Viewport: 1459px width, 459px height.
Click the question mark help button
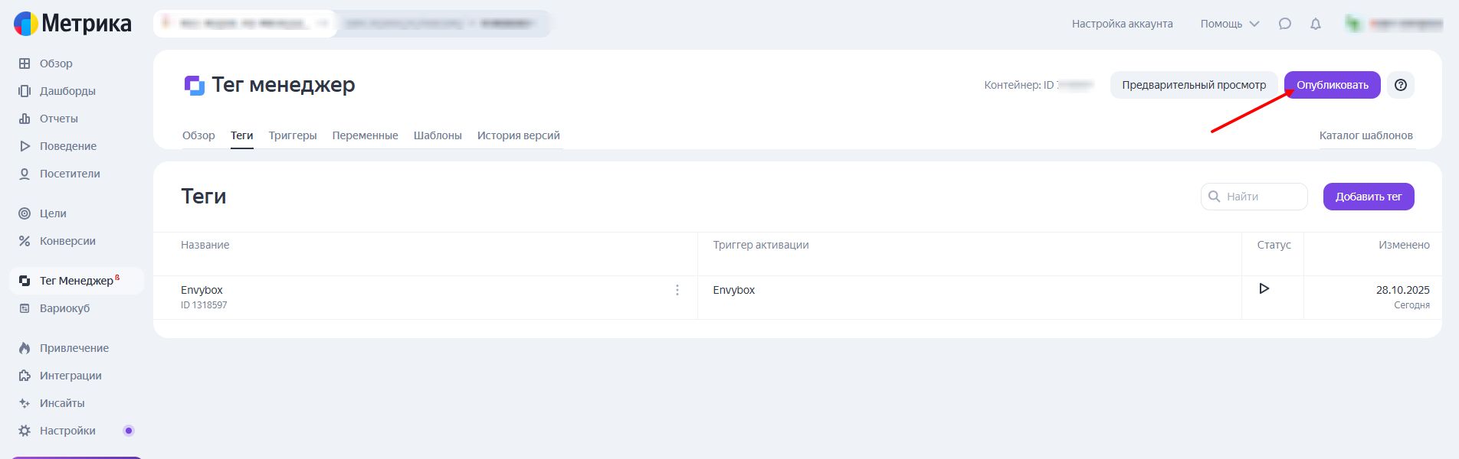pyautogui.click(x=1401, y=85)
